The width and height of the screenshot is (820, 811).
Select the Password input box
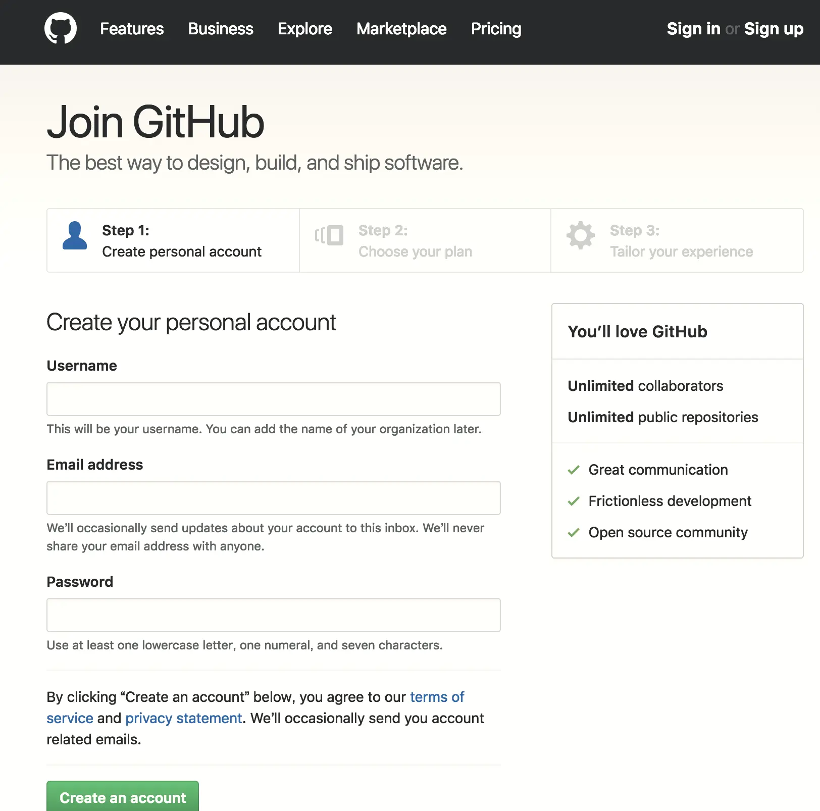pos(274,615)
